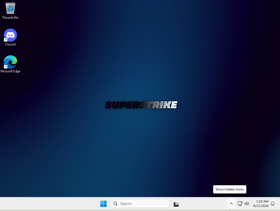This screenshot has width=280, height=211.
Task: Open Task View on the taskbar
Action: [x=177, y=204]
